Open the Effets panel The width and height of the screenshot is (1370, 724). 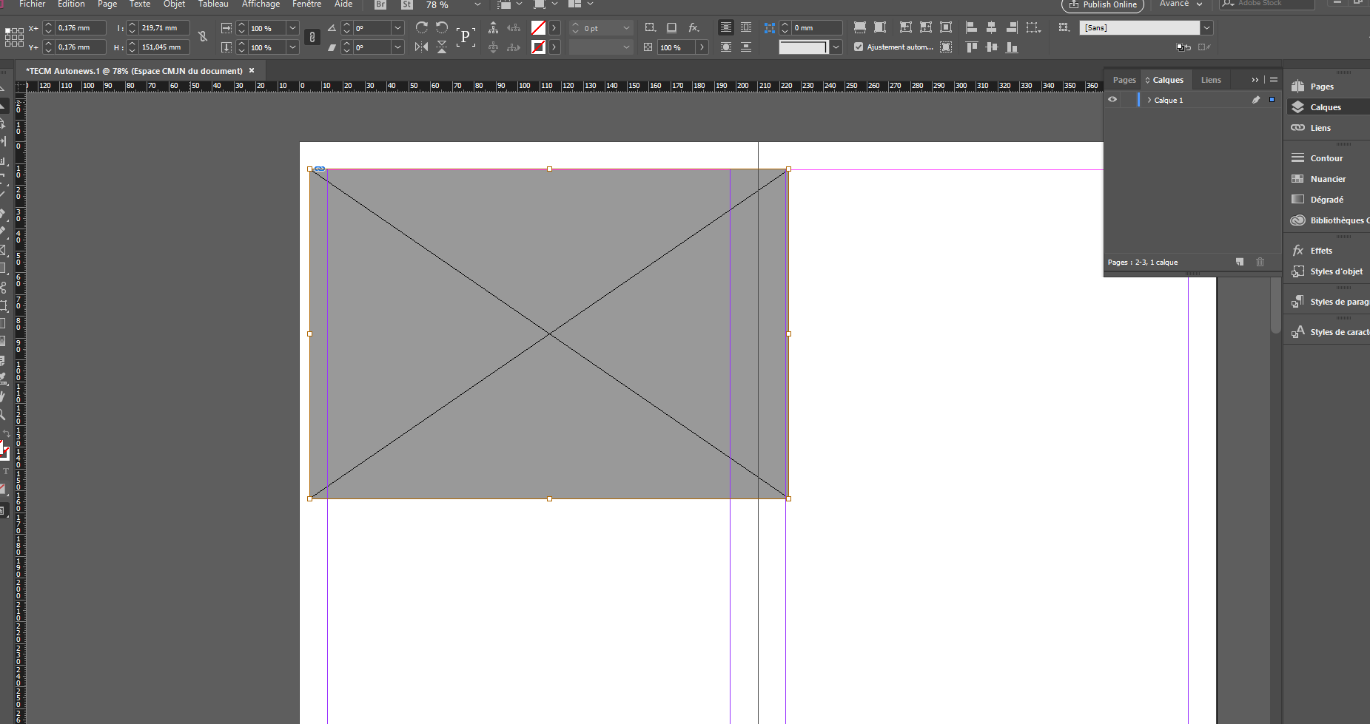(1320, 251)
